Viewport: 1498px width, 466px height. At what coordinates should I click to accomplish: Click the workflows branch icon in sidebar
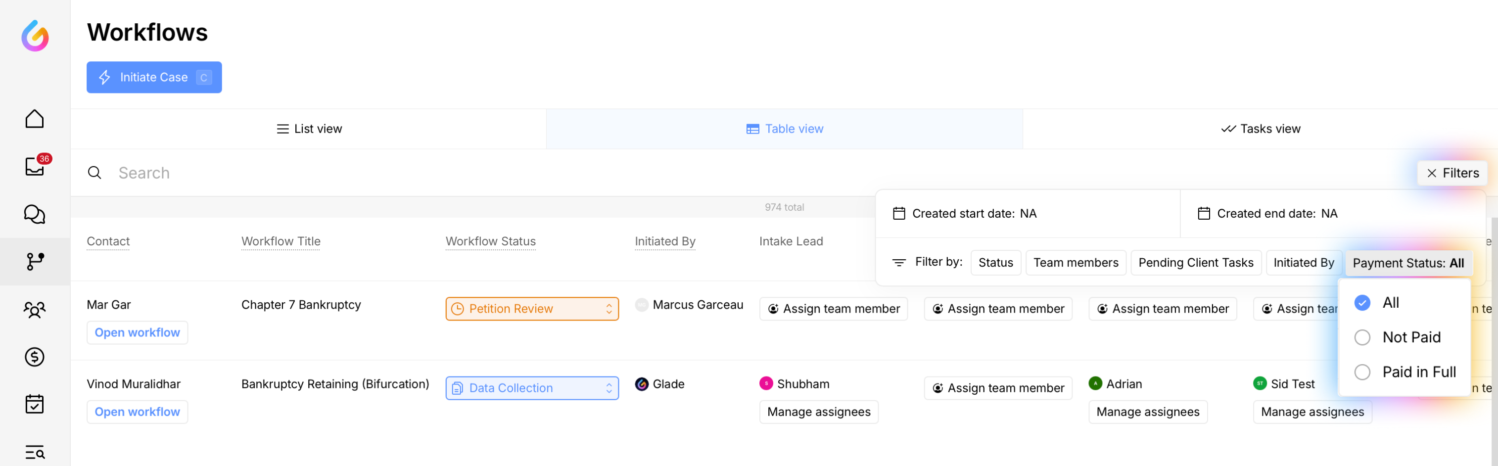pos(34,261)
